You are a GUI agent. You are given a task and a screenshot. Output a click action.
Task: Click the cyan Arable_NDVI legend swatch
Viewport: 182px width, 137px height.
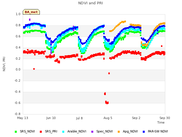coord(63,132)
